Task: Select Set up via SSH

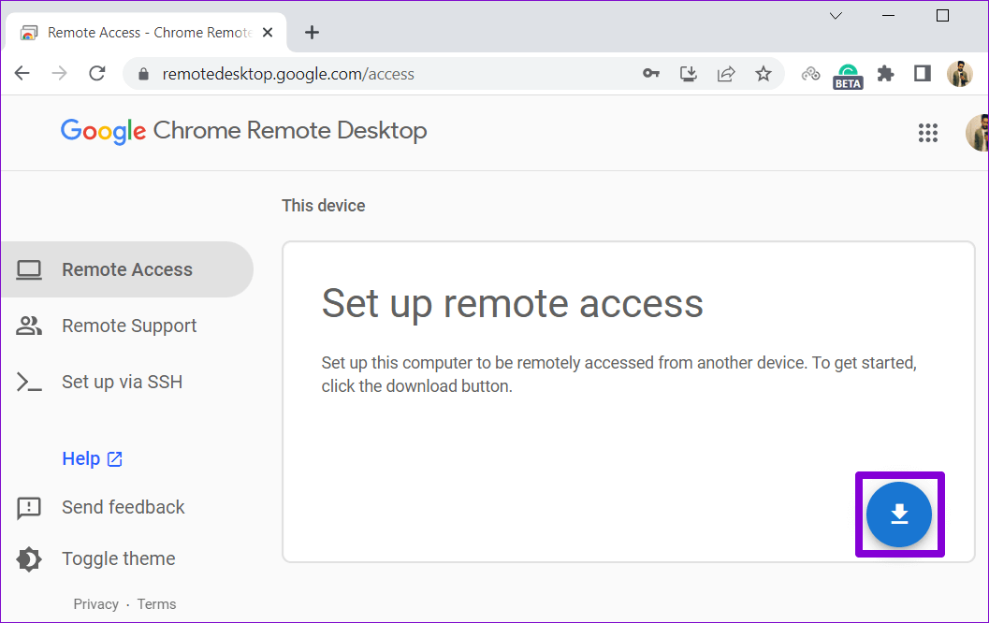Action: 122,382
